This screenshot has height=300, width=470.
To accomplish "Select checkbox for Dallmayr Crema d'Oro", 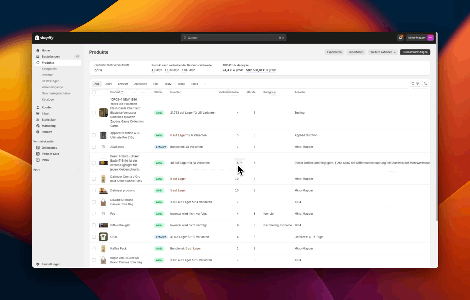I will pyautogui.click(x=94, y=179).
